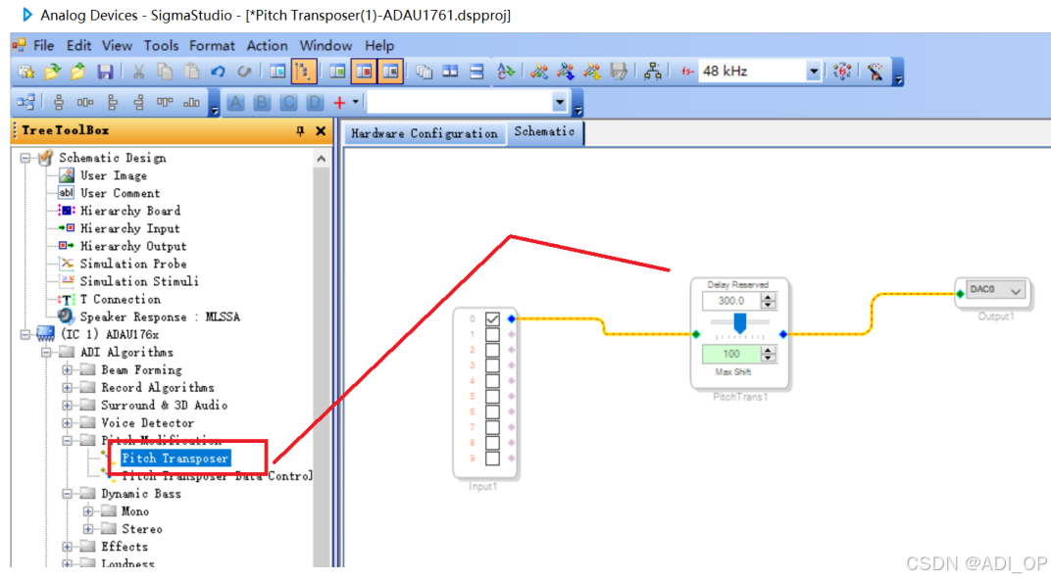Select User Image in the tree
This screenshot has width=1051, height=580.
114,175
